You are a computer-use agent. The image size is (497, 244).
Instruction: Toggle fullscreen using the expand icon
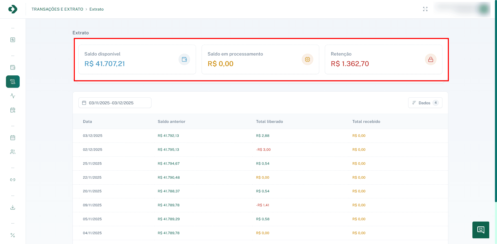425,9
